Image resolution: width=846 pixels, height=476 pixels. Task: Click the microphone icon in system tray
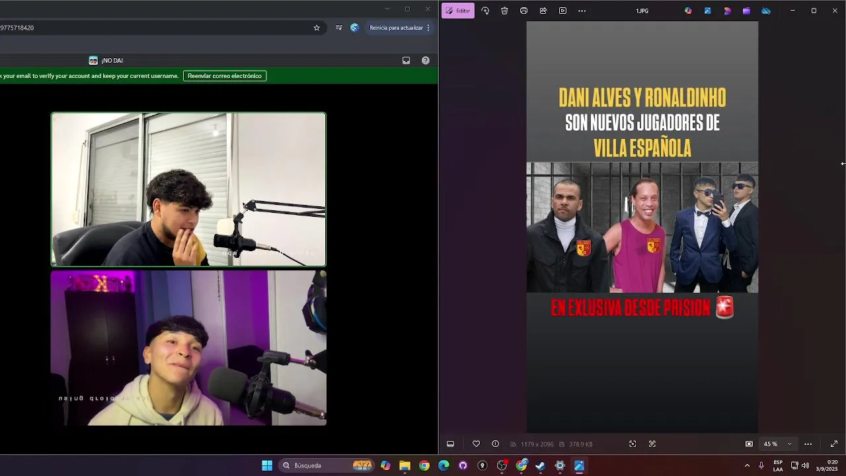point(761,465)
